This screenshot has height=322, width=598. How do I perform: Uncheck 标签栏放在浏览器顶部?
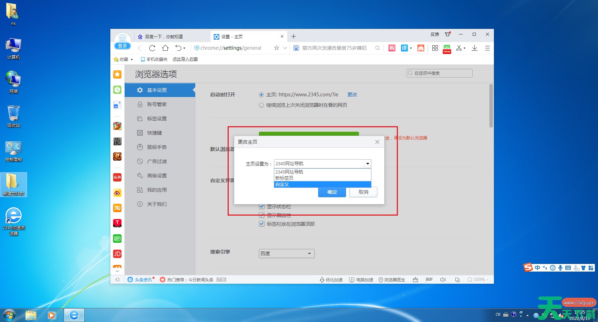(x=262, y=224)
